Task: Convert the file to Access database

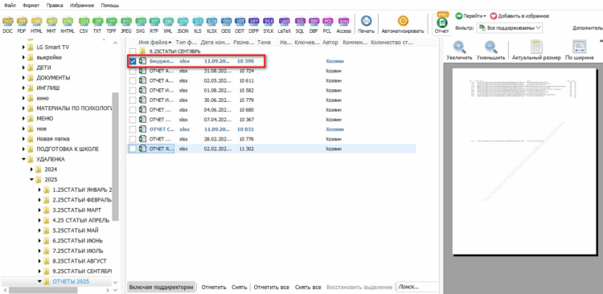Action: pyautogui.click(x=344, y=25)
